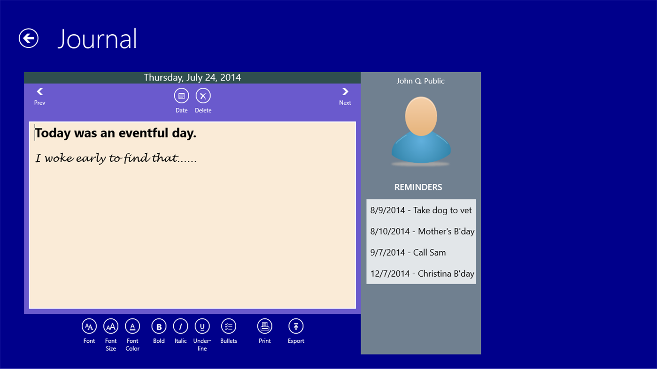Toggle Underline formatting
The image size is (657, 369).
click(202, 325)
